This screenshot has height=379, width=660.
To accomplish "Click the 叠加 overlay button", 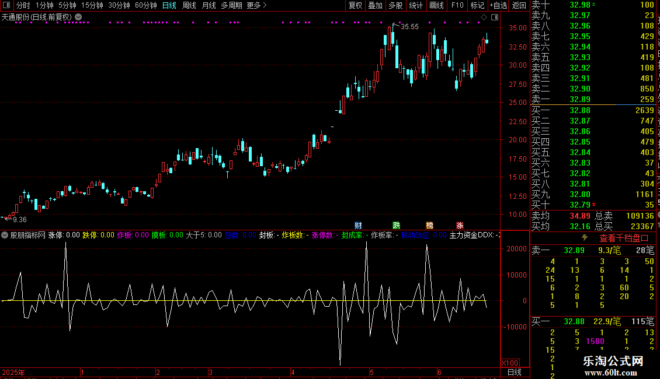I will pyautogui.click(x=375, y=5).
